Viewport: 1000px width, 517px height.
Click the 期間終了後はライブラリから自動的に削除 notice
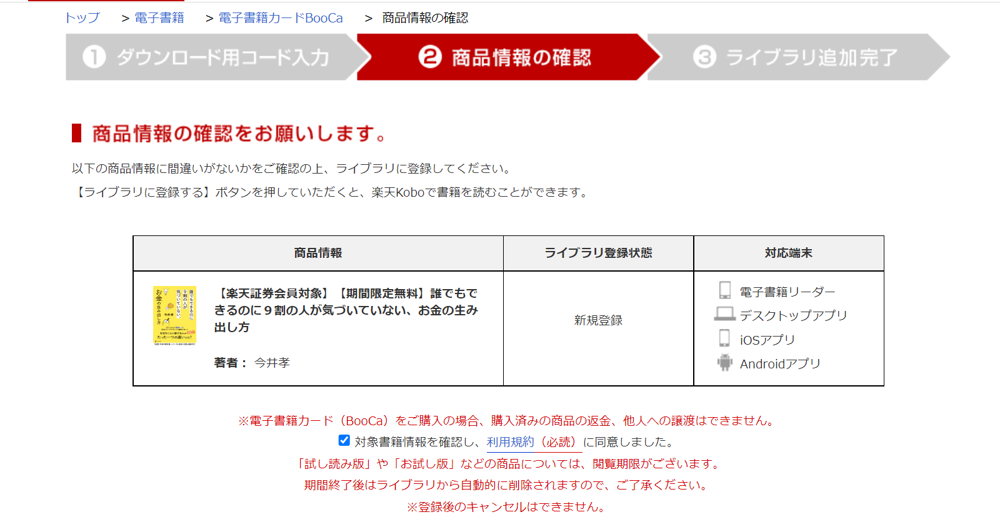click(506, 485)
